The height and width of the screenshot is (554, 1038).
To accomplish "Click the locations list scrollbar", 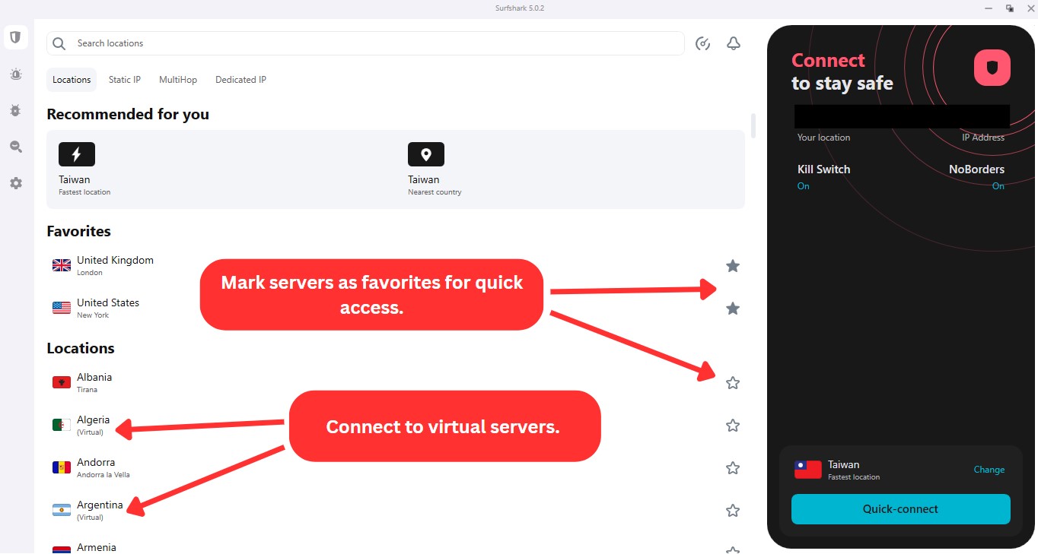I will tap(753, 125).
